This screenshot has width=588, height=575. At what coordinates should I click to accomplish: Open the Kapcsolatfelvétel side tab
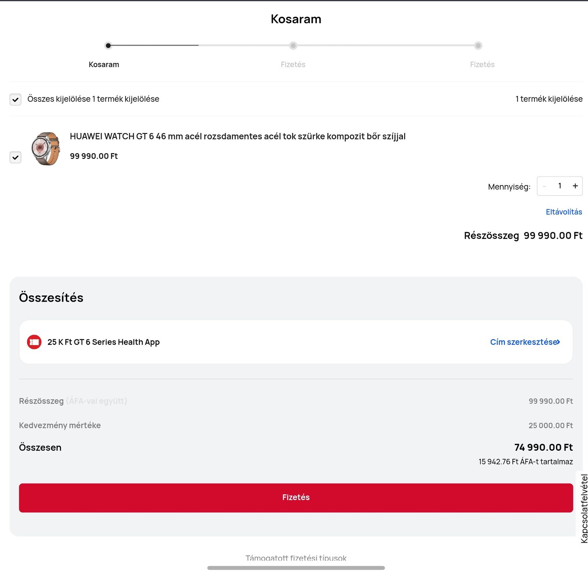point(584,508)
